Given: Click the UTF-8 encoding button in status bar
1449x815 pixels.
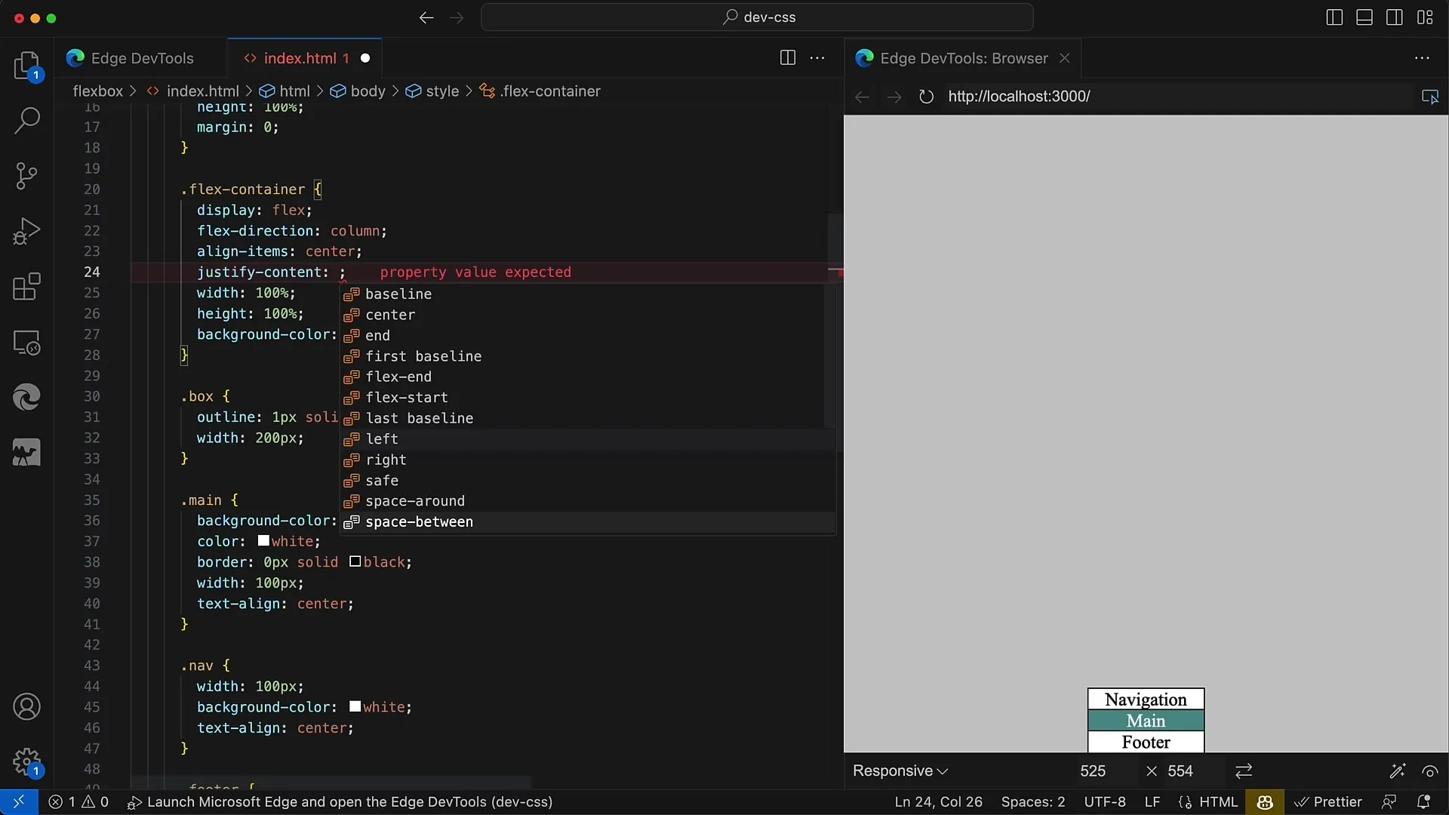Looking at the screenshot, I should [x=1103, y=801].
